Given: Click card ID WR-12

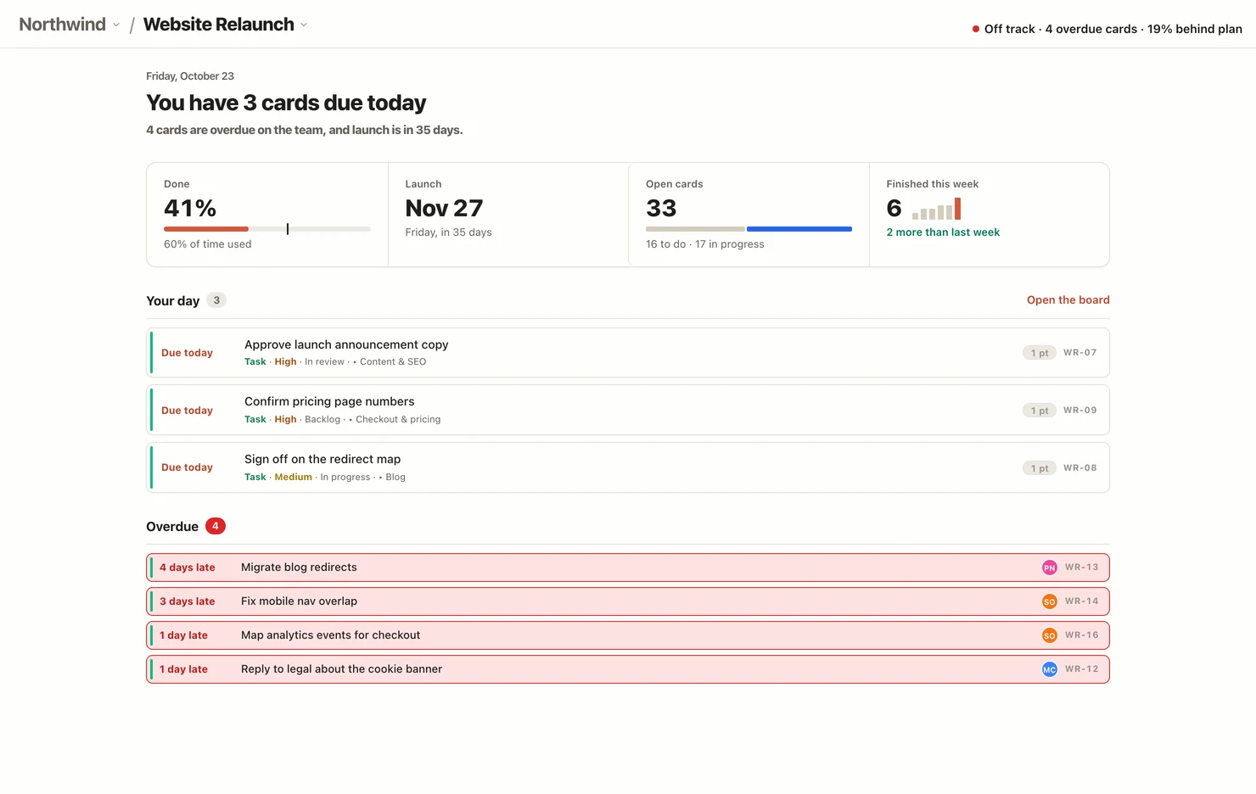Looking at the screenshot, I should (x=1082, y=669).
